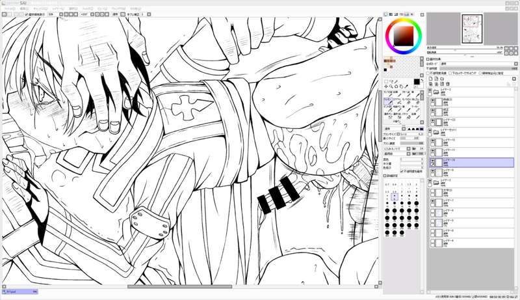Select the move tool
520x300 pixels.
(387, 87)
